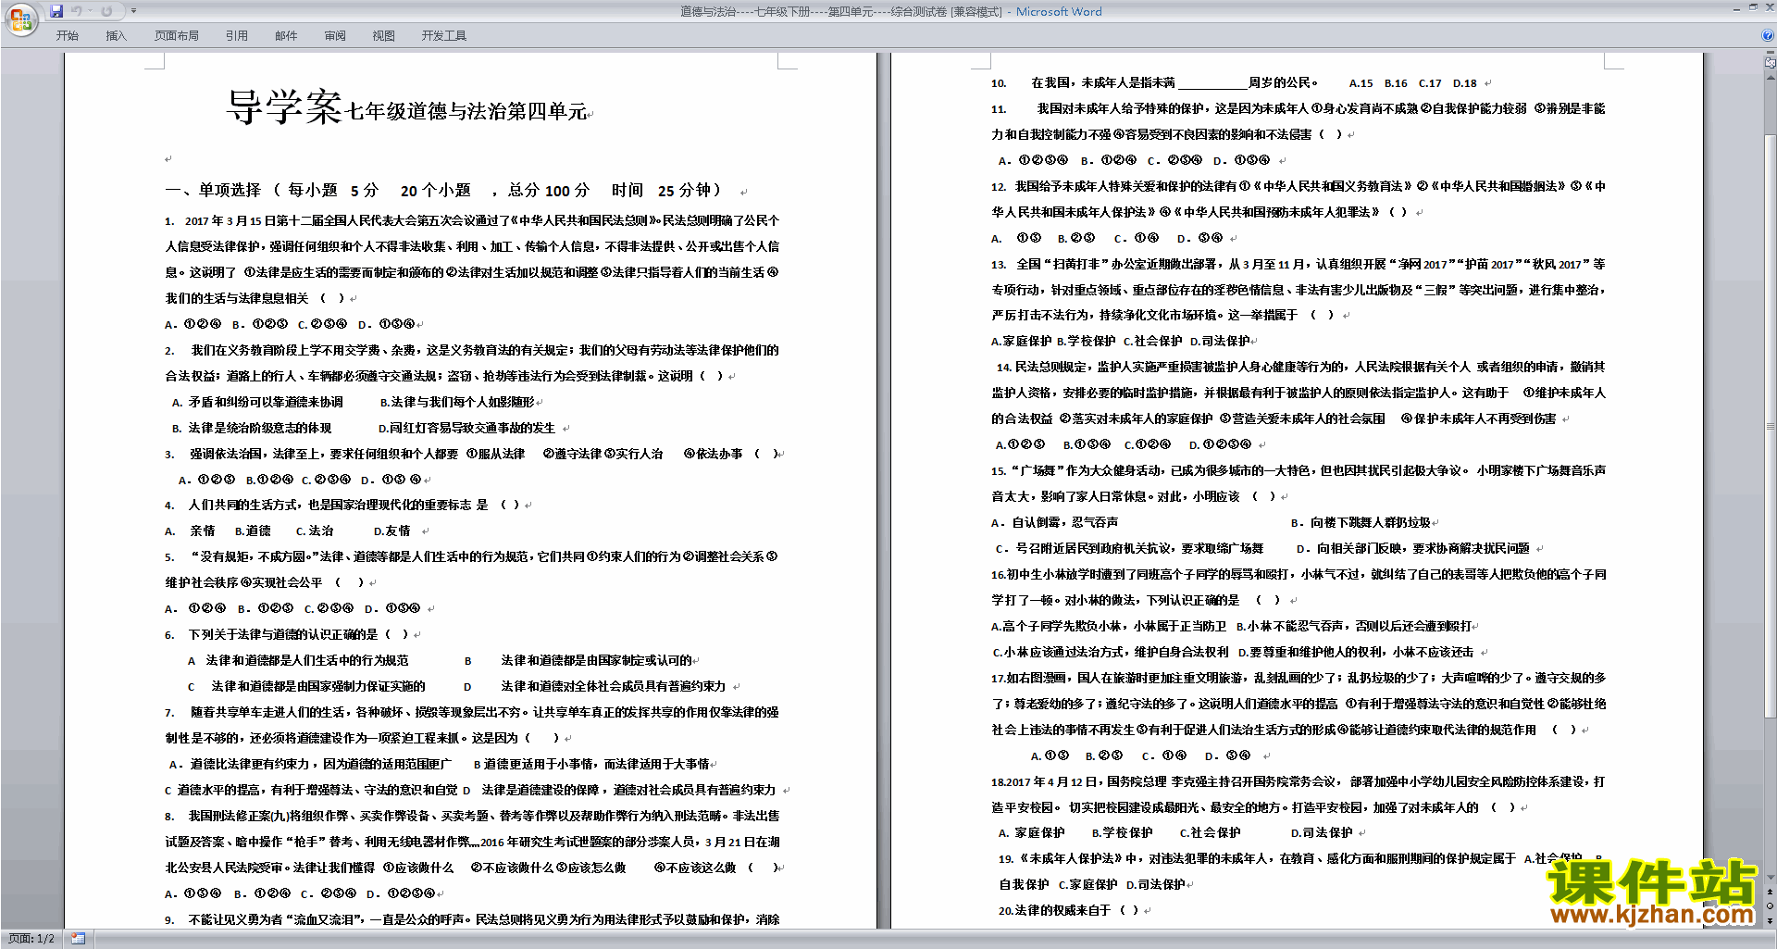Click the previous page browse button
Viewport: 1777px width, 949px height.
coord(1770,893)
